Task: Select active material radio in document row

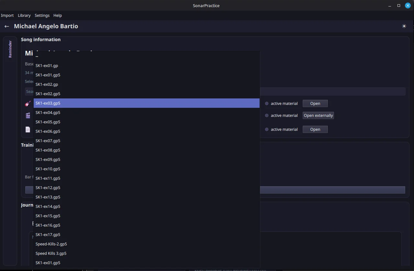Action: (267, 130)
